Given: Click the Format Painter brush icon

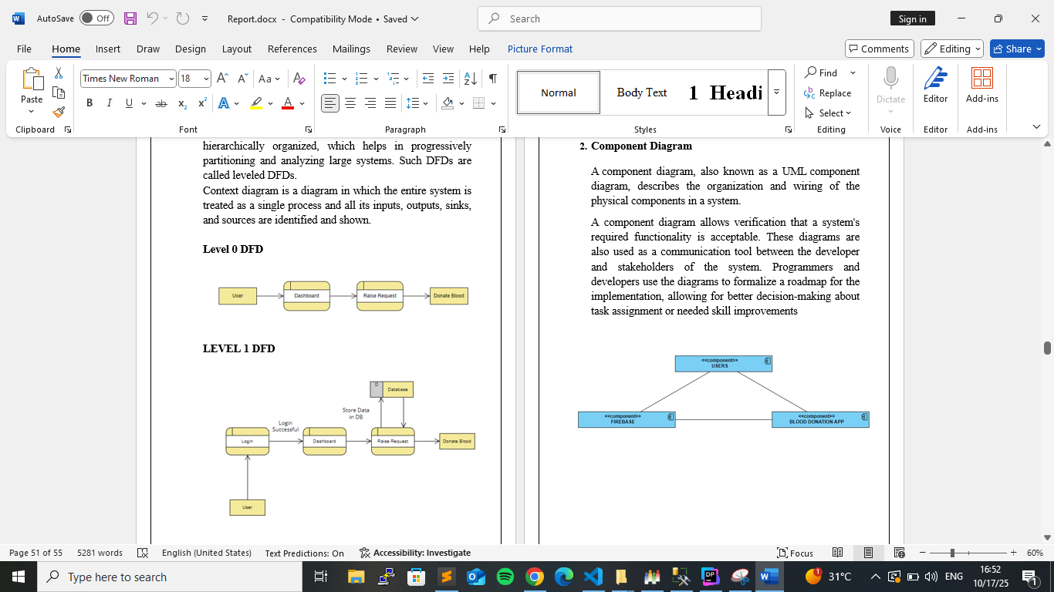Looking at the screenshot, I should coord(59,112).
